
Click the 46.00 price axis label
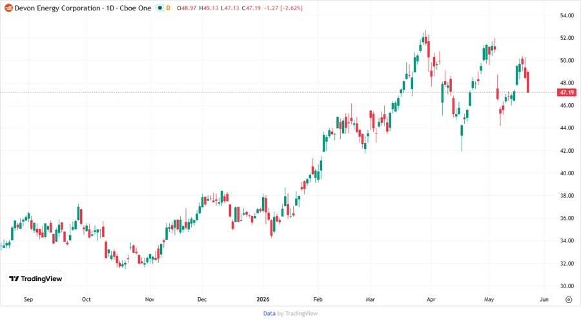(567, 106)
